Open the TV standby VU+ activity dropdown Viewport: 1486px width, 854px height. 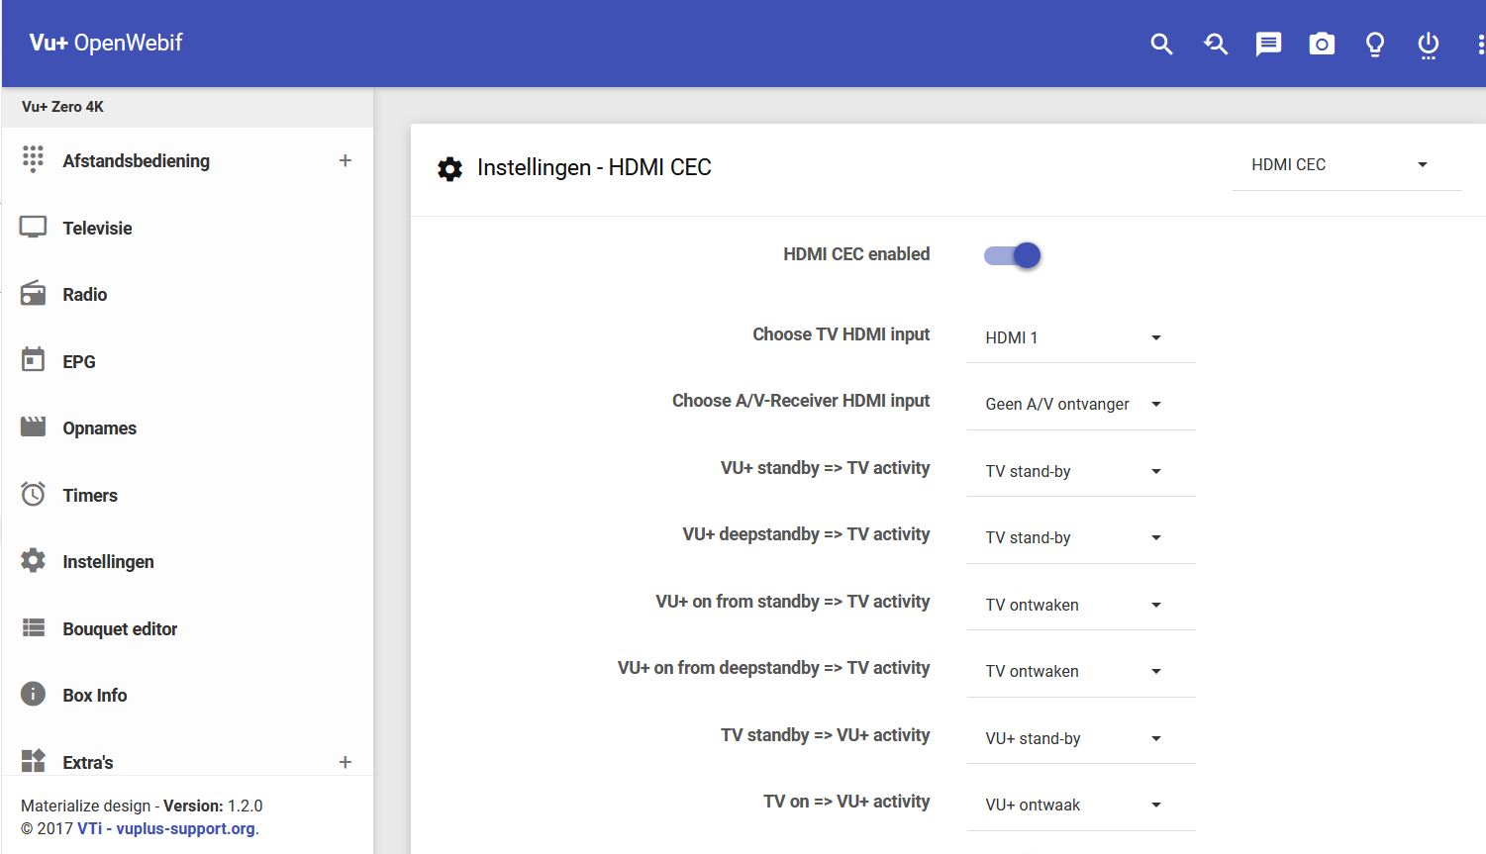1081,739
